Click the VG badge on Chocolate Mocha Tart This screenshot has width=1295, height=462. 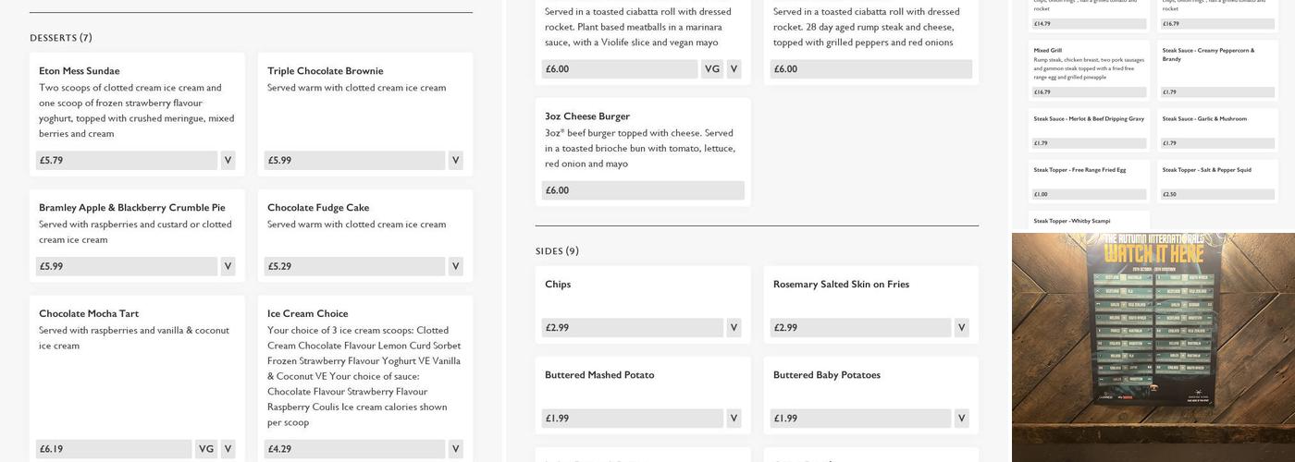point(205,449)
